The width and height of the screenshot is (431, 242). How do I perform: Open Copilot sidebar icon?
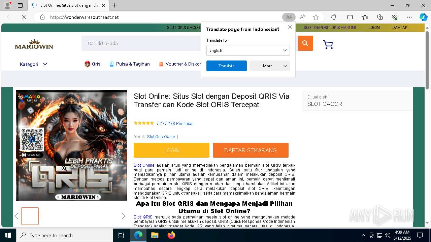[423, 17]
